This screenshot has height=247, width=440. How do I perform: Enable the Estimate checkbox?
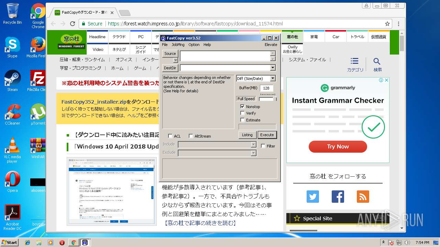pyautogui.click(x=243, y=120)
